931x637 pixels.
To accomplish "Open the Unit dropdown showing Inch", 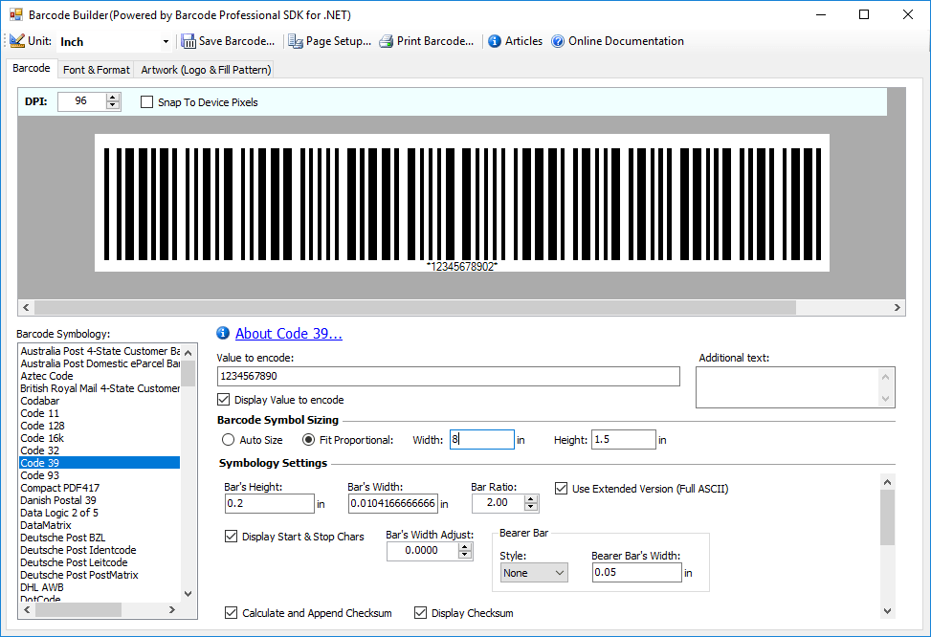I will pyautogui.click(x=165, y=41).
